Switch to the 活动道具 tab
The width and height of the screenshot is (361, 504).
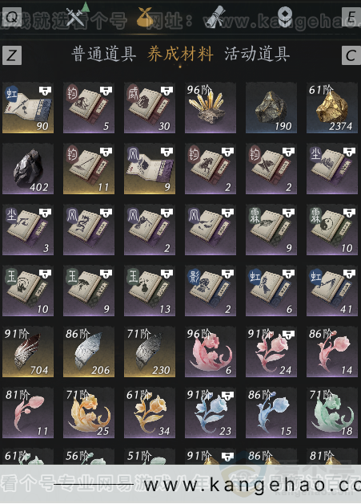tap(257, 54)
